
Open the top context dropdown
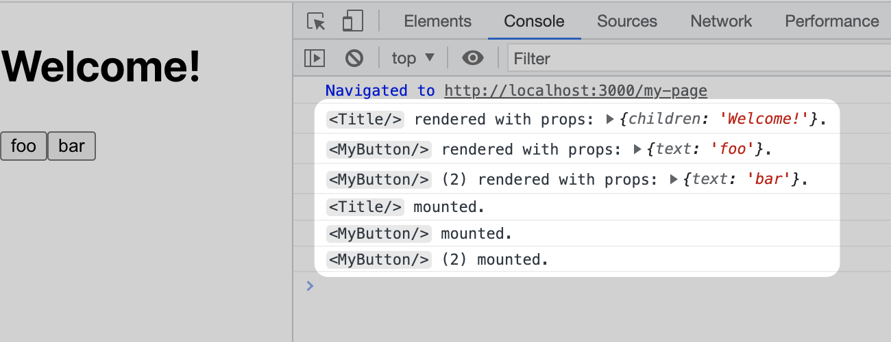point(413,58)
